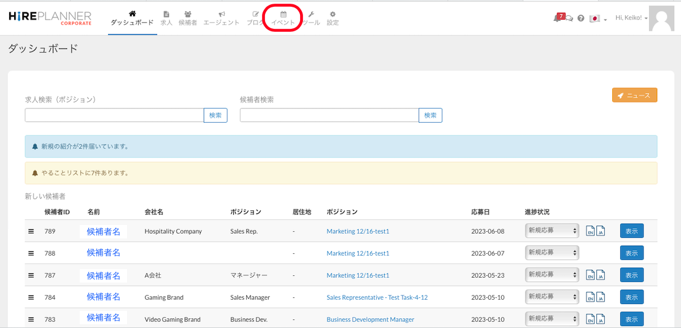Open the 進捗状況 dropdown for candidate 784
Viewport: 681px width, 328px height.
(552, 297)
